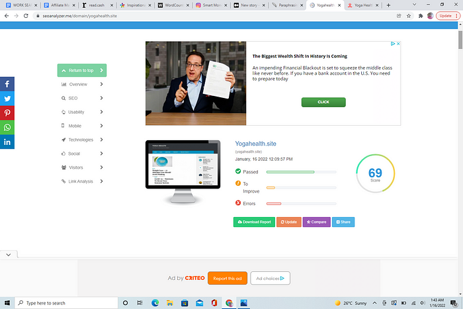The image size is (463, 309).
Task: Click the Visitors people icon in sidebar
Action: [63, 167]
